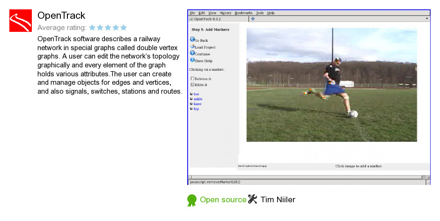Click the first rating star

(92, 28)
